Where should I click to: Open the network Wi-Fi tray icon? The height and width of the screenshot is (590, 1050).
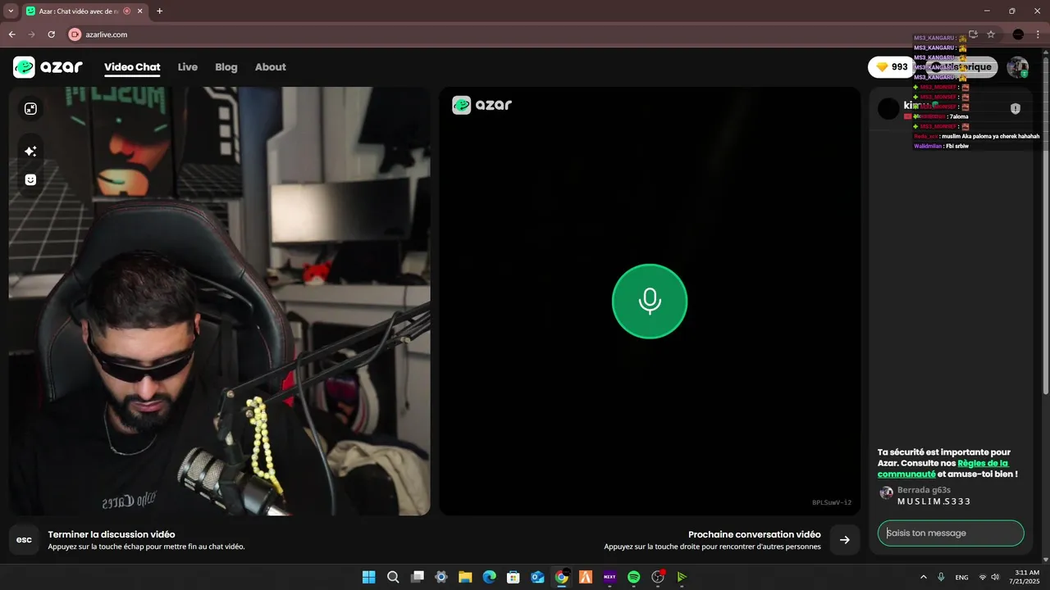[983, 577]
